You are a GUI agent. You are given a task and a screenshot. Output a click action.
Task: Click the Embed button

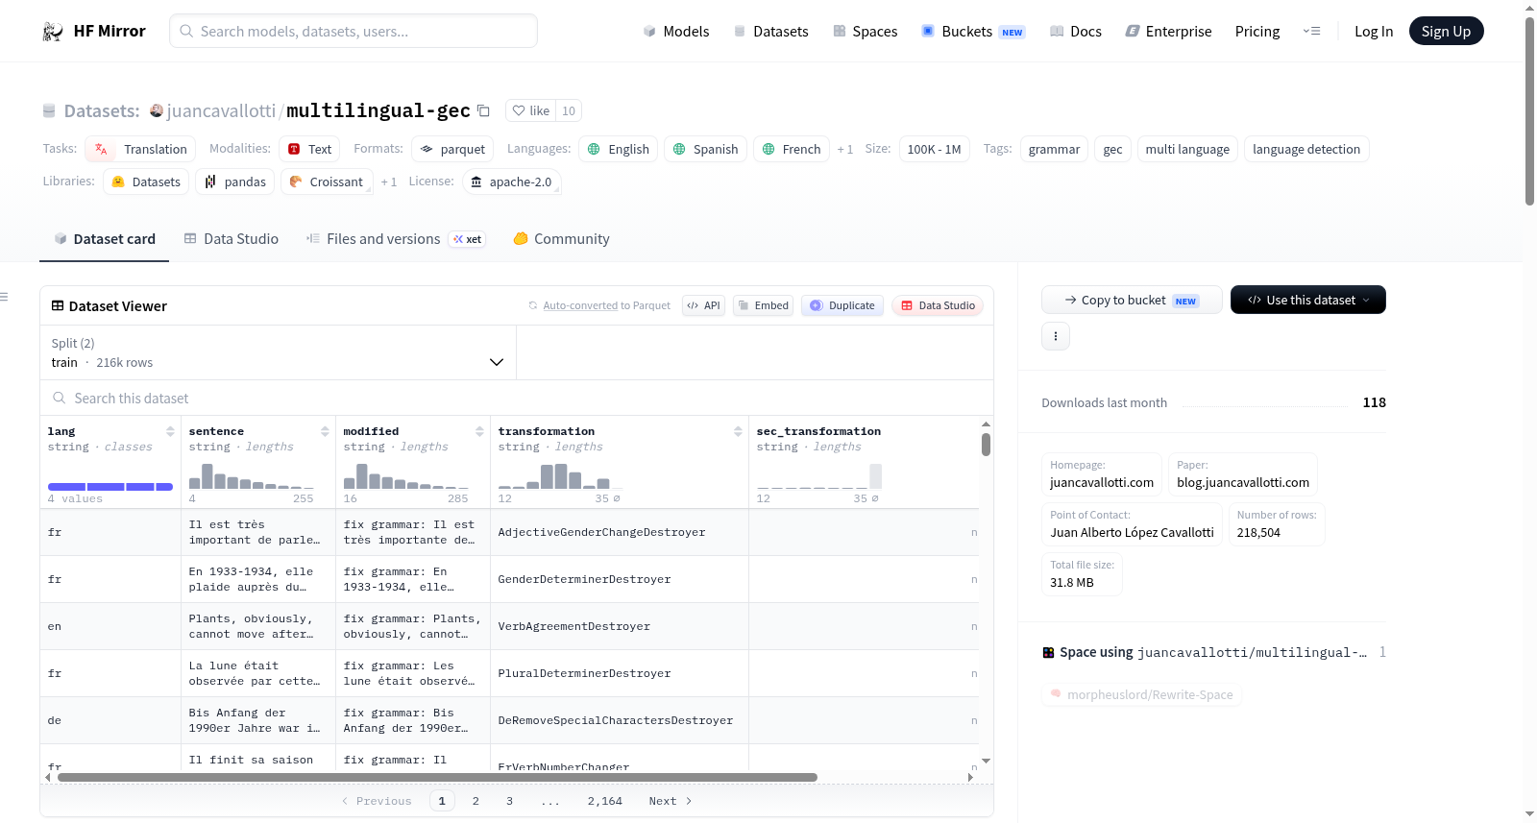click(763, 305)
